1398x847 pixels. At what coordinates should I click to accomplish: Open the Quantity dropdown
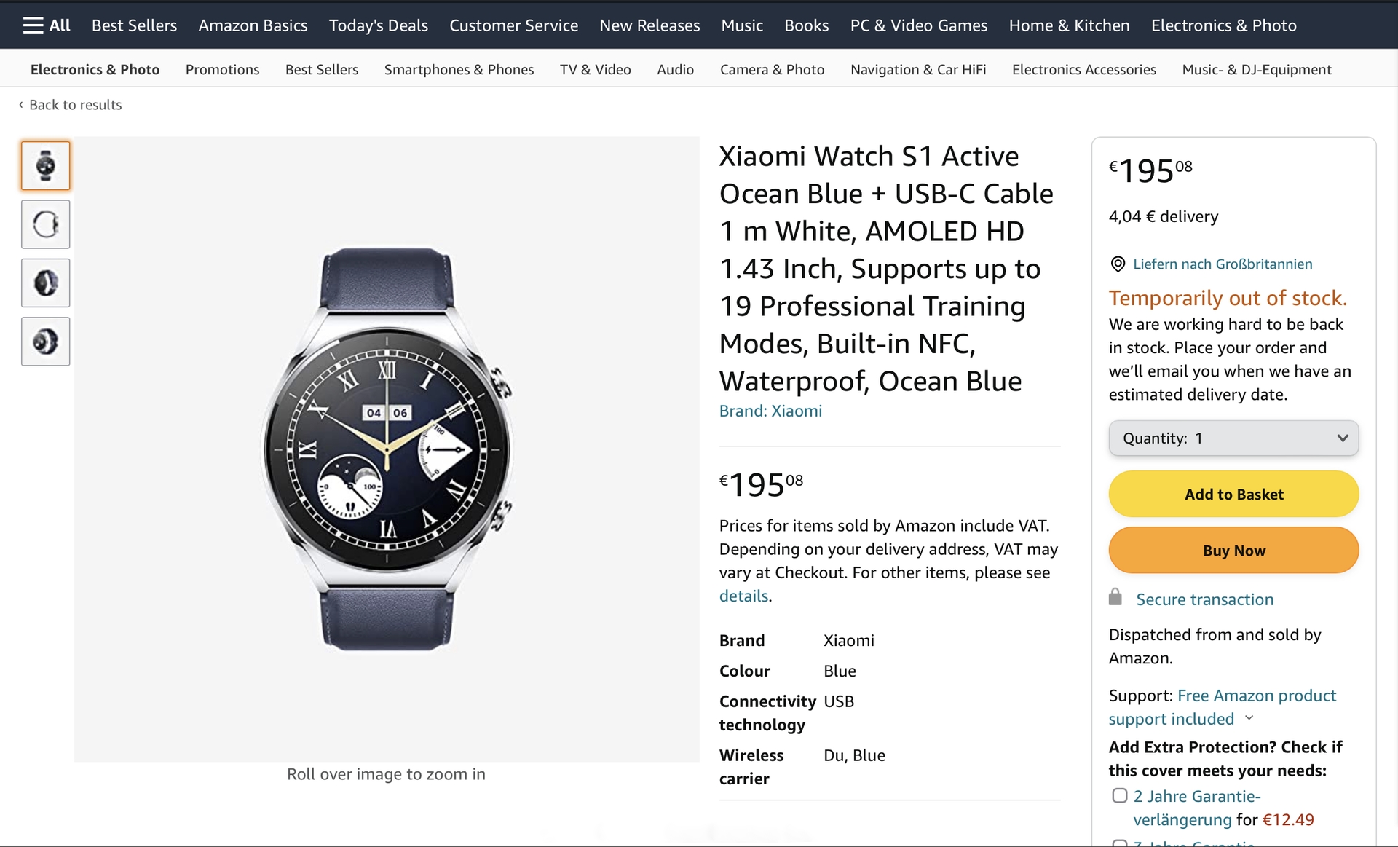click(1233, 438)
